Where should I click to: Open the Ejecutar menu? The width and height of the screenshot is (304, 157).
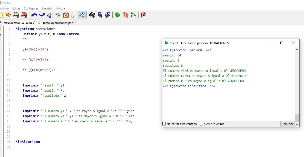(x=47, y=8)
